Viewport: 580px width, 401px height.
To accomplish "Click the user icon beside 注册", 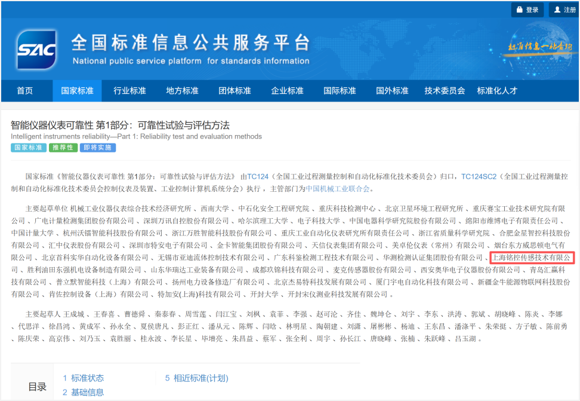I will [x=557, y=10].
